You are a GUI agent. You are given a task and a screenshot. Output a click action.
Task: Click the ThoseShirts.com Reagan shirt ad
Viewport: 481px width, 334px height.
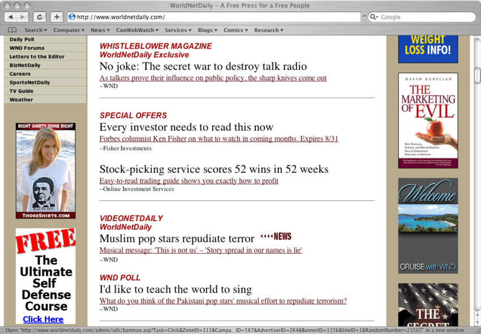coord(46,171)
